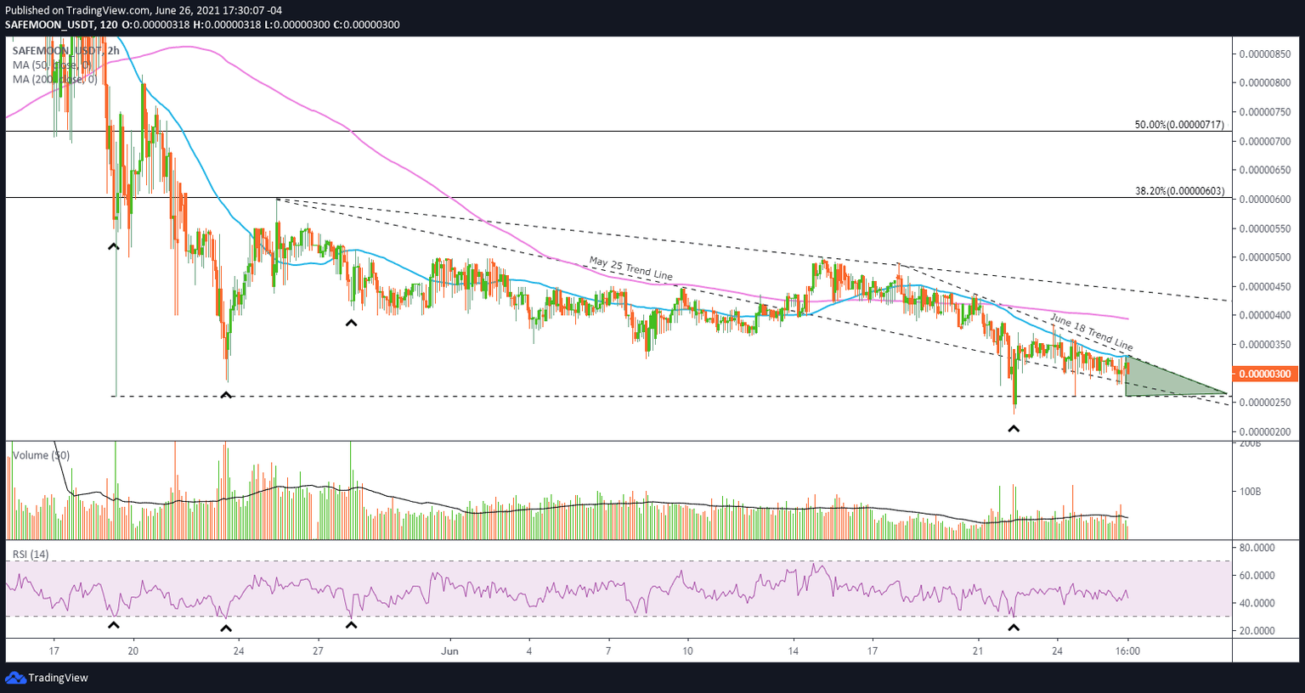Click the "10" date on the time axis
Viewport: 1305px width, 693px height.
tap(687, 651)
